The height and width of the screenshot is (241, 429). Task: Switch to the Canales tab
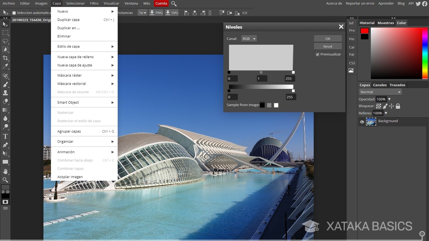coord(380,85)
